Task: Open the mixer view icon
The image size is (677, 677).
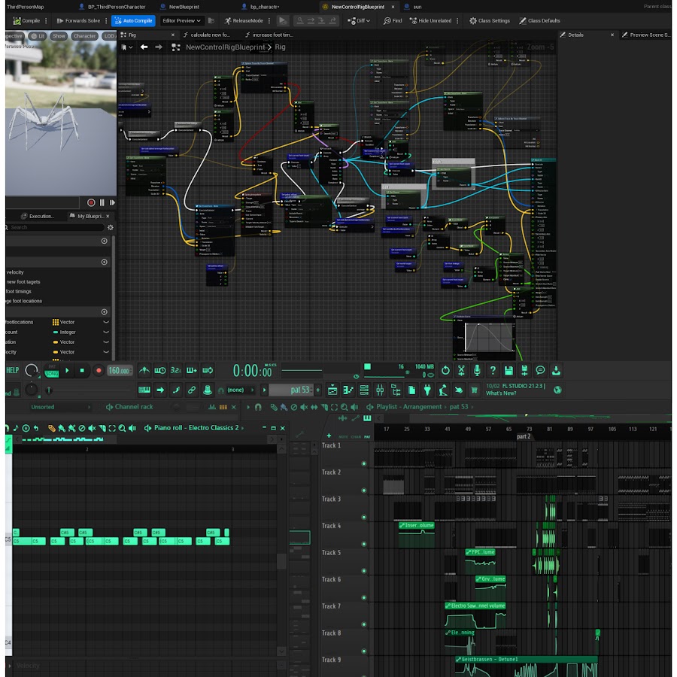Action: [380, 390]
